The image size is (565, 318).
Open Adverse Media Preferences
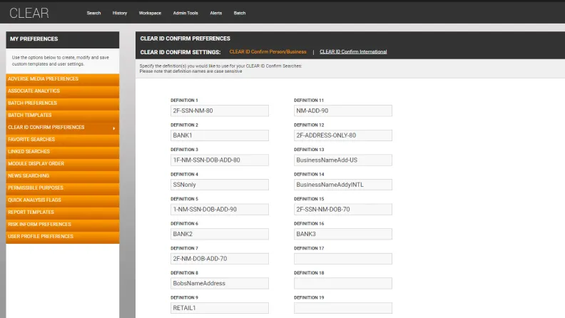coord(44,79)
